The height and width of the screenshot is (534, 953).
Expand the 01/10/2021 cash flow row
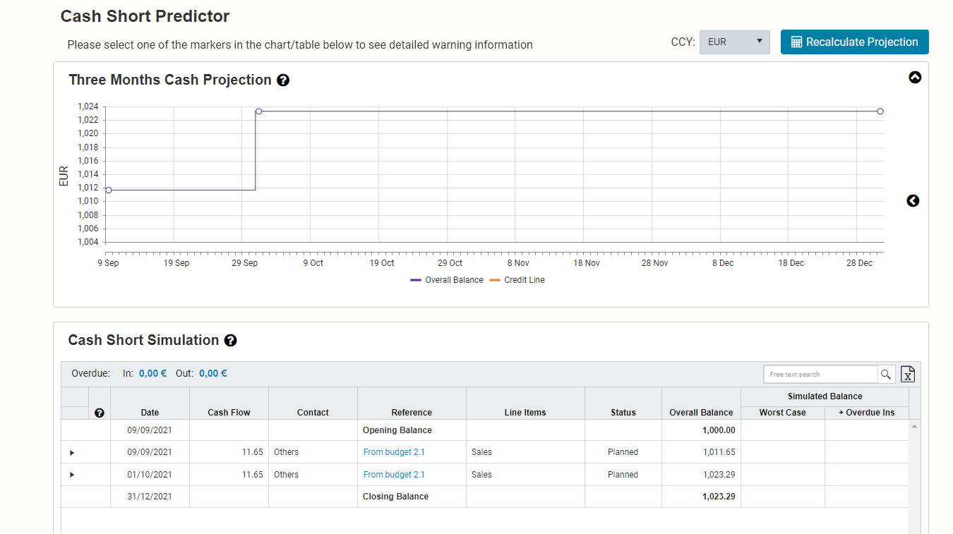pyautogui.click(x=72, y=475)
